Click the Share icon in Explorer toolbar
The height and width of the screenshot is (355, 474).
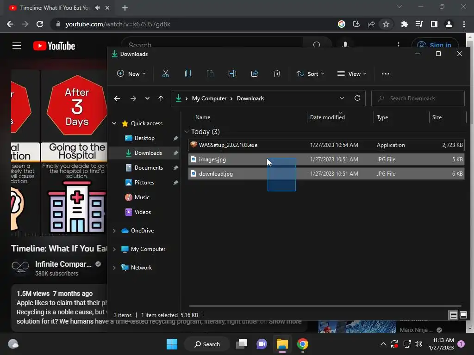(255, 73)
